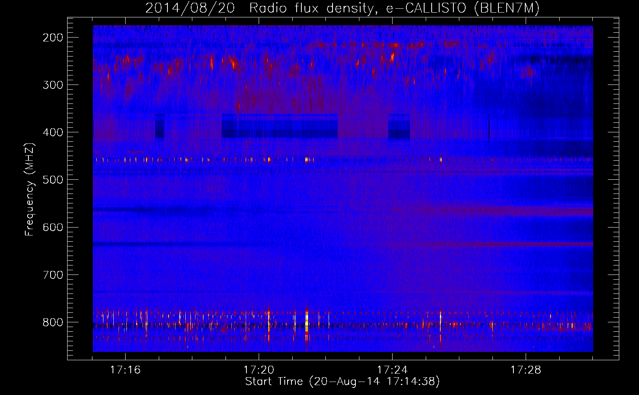
Task: Click the 'Frequency (MHZ)' axis label
Action: tap(30, 189)
